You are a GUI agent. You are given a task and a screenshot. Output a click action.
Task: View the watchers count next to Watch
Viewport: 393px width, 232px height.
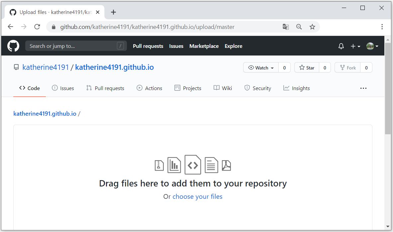284,67
